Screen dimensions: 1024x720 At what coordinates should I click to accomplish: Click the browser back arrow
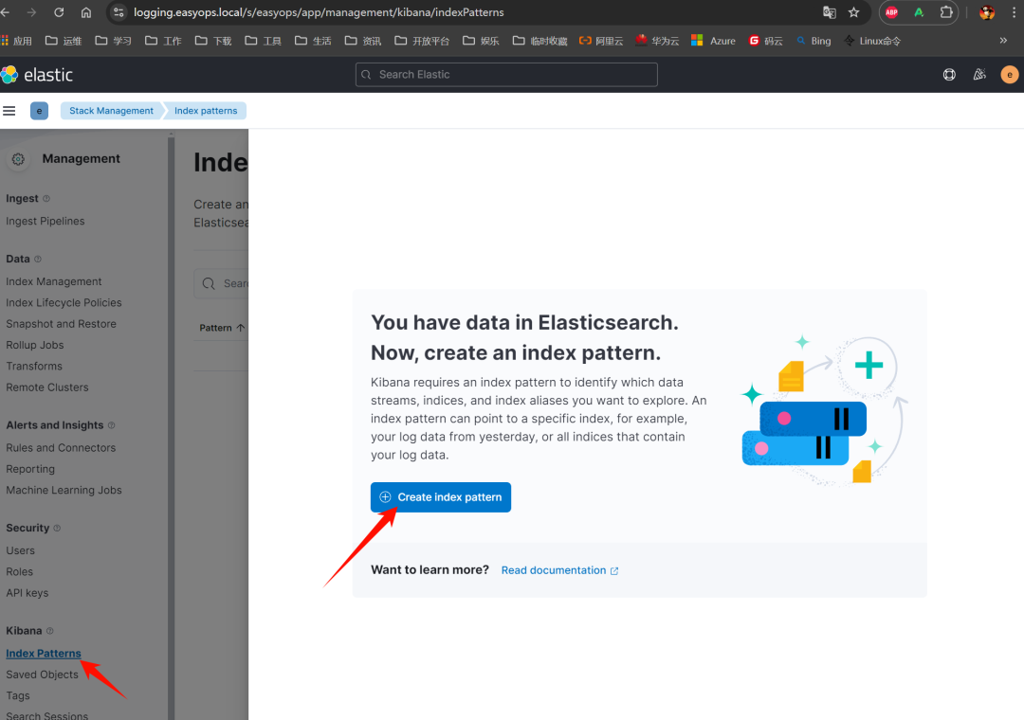[x=5, y=12]
